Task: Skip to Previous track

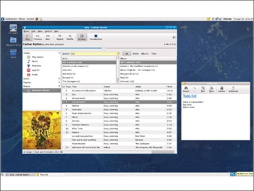Action: 38,37
